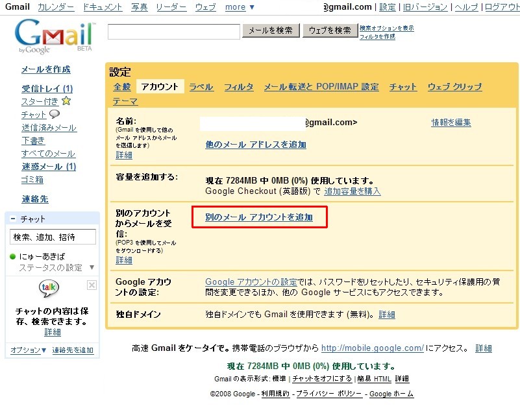Click the 簡易 HTML view link

[x=375, y=379]
